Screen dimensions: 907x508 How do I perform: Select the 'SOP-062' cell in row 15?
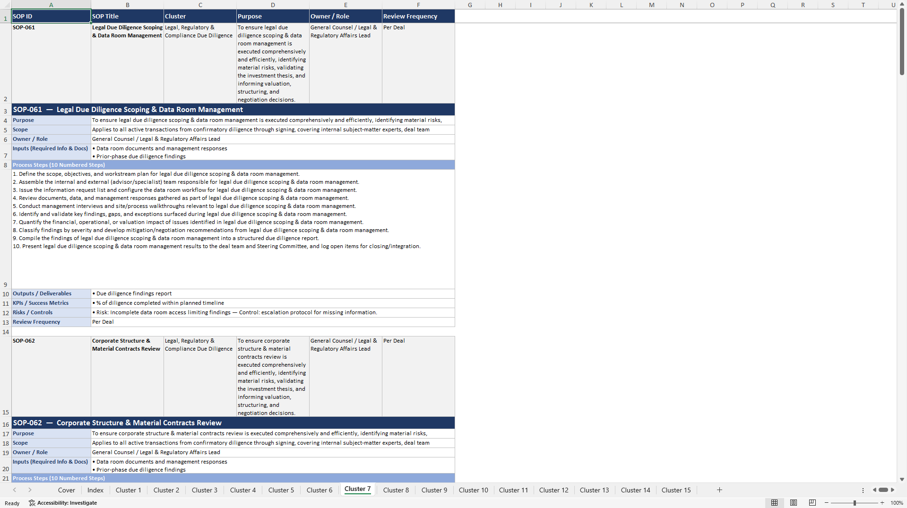click(51, 376)
